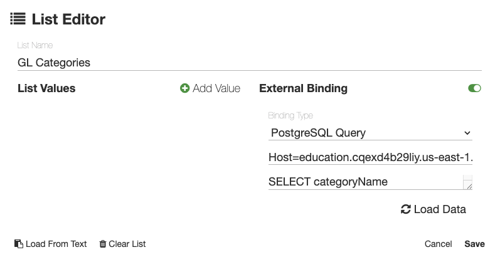Screen dimensions: 500x262
Task: Click the document icon beside Load From Text
Action: click(x=19, y=244)
